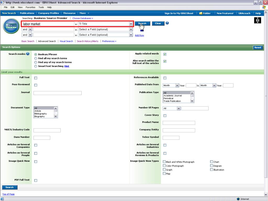Click Top of Page link
This screenshot has height=201, width=268.
point(8,194)
